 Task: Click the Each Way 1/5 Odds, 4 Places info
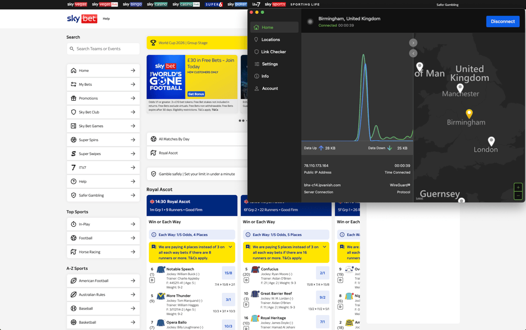click(x=192, y=235)
